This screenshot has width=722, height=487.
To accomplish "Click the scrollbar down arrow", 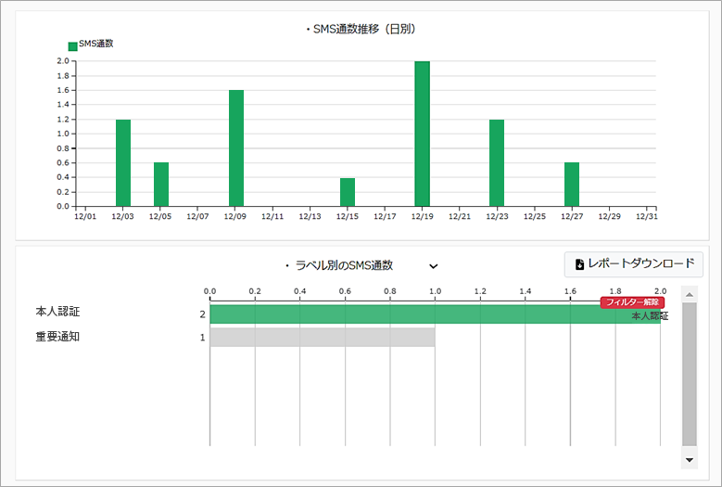I will (x=690, y=460).
